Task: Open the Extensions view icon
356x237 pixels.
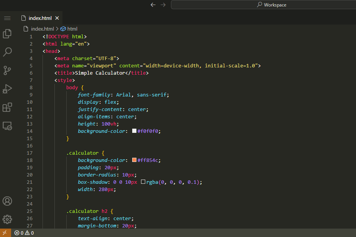Action: coord(7,107)
